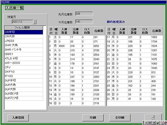Select DUP半切 in the film list
The width and height of the screenshot is (167, 125).
pyautogui.click(x=23, y=81)
